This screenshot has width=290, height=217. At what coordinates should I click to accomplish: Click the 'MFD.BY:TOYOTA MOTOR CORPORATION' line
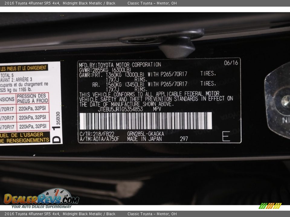click(x=120, y=65)
